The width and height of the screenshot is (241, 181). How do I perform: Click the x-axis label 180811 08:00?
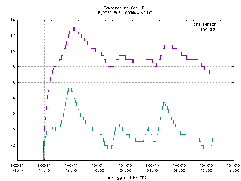coord(17,168)
